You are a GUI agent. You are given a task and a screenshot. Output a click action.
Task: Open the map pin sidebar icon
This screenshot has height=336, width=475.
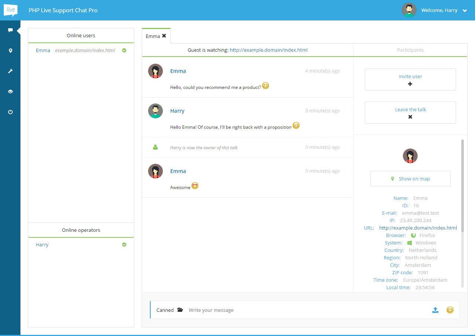10,51
